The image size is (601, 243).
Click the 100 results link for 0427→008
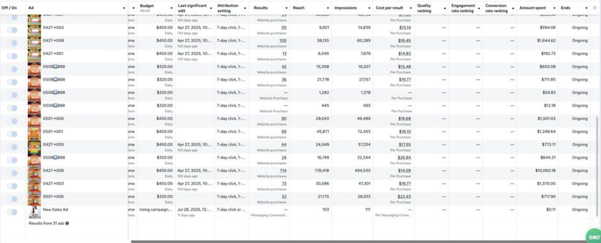pos(283,41)
